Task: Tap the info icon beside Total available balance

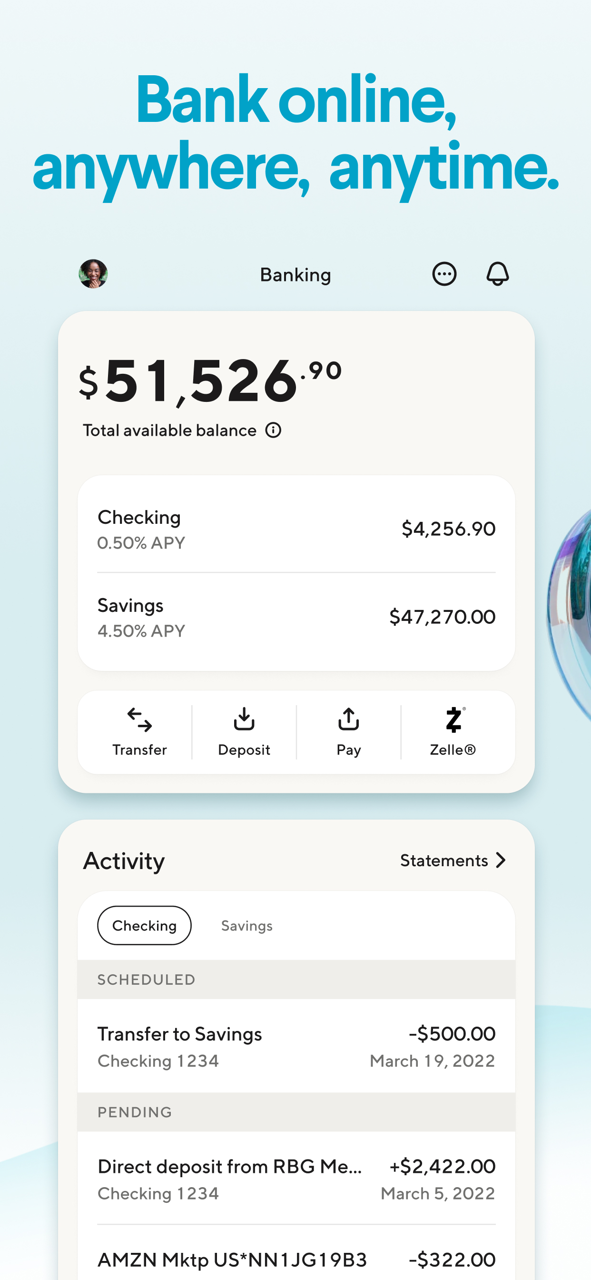Action: tap(273, 430)
